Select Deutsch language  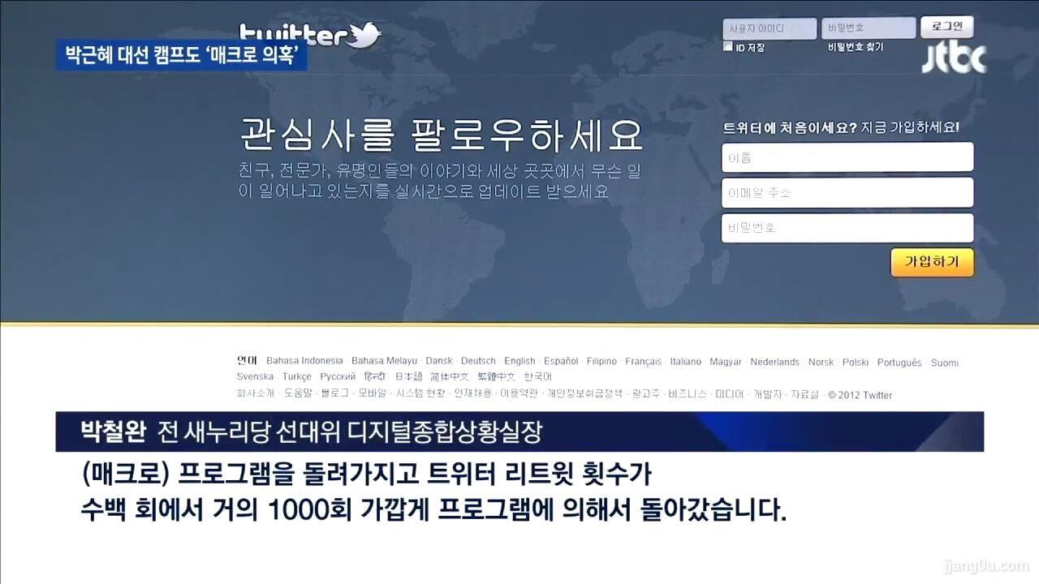[x=478, y=361]
